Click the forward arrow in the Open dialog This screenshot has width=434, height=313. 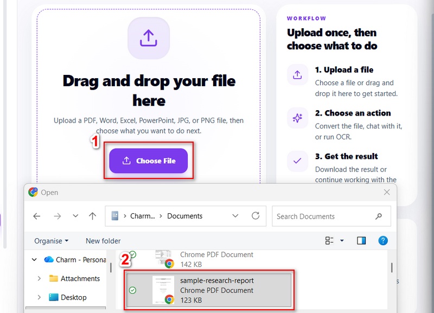click(58, 216)
